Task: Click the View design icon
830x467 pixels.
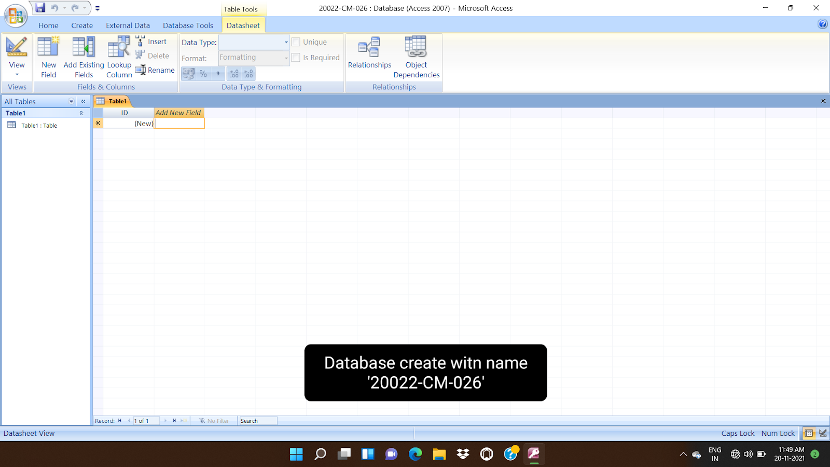Action: tap(17, 47)
